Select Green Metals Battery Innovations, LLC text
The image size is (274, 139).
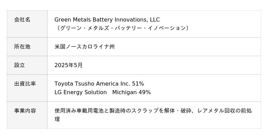pos(107,20)
